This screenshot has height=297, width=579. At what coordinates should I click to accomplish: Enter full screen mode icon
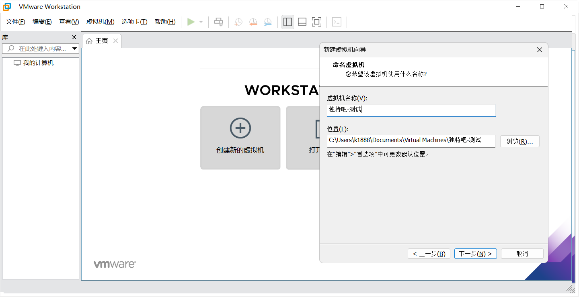point(316,22)
